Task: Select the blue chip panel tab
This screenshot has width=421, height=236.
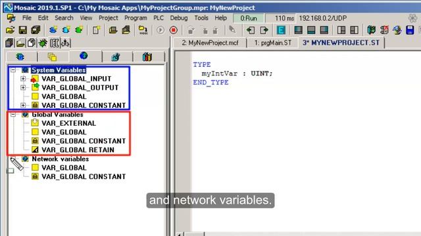Action: coord(20,57)
